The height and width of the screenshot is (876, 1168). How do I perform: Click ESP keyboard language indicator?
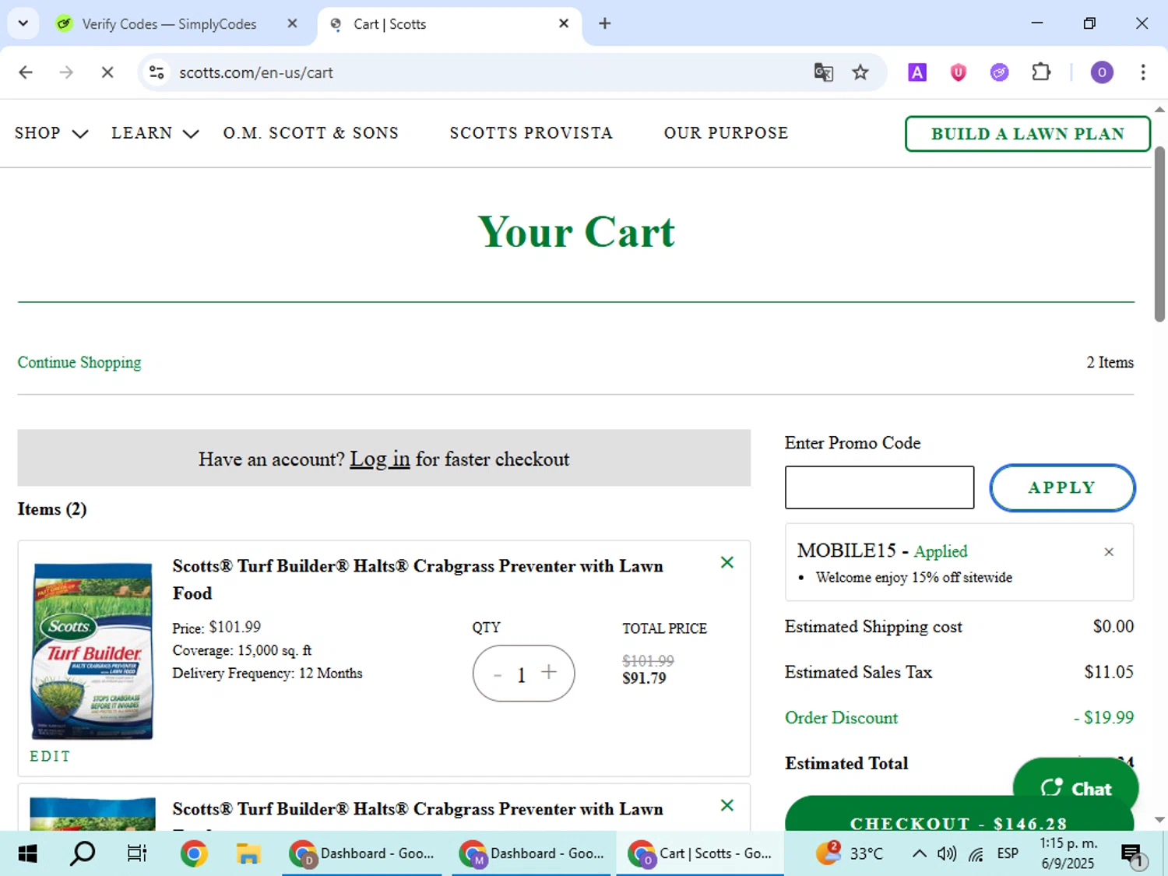point(1008,853)
